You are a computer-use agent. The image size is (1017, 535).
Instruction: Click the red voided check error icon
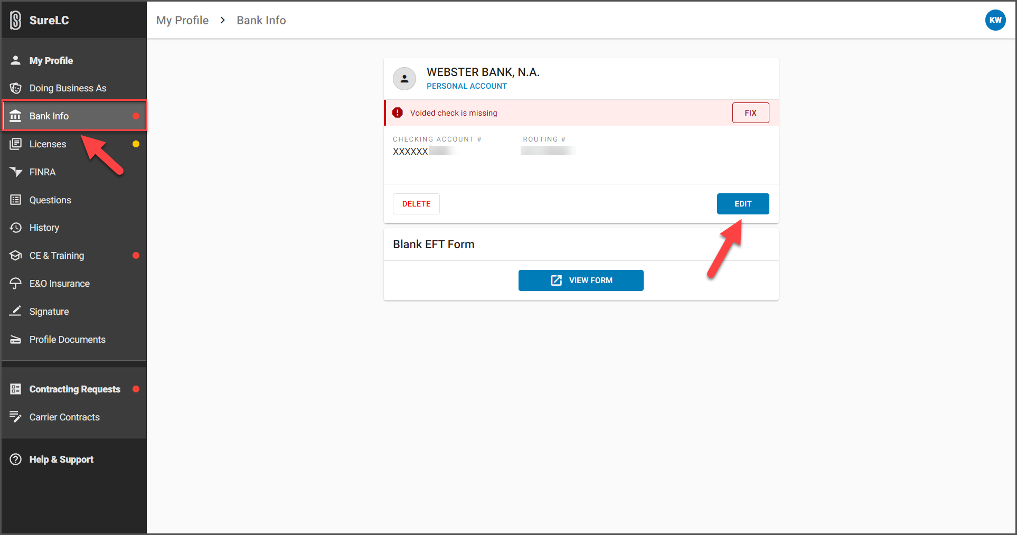coord(398,112)
